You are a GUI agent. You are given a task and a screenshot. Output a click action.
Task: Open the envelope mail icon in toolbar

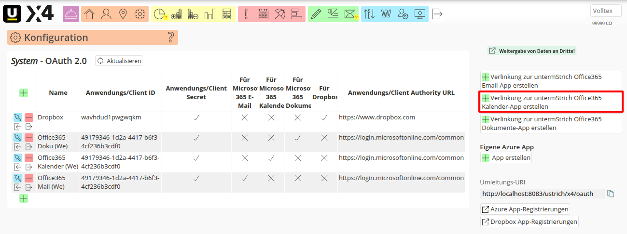[x=350, y=14]
